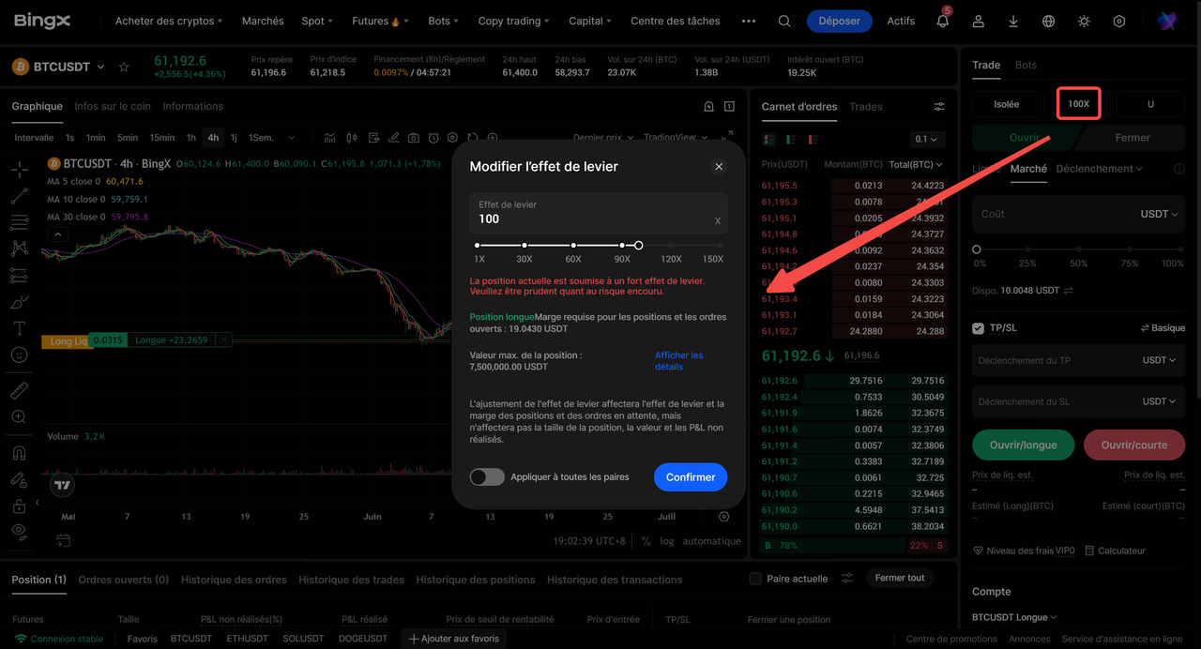Toggle the light theme sun icon

point(1084,21)
